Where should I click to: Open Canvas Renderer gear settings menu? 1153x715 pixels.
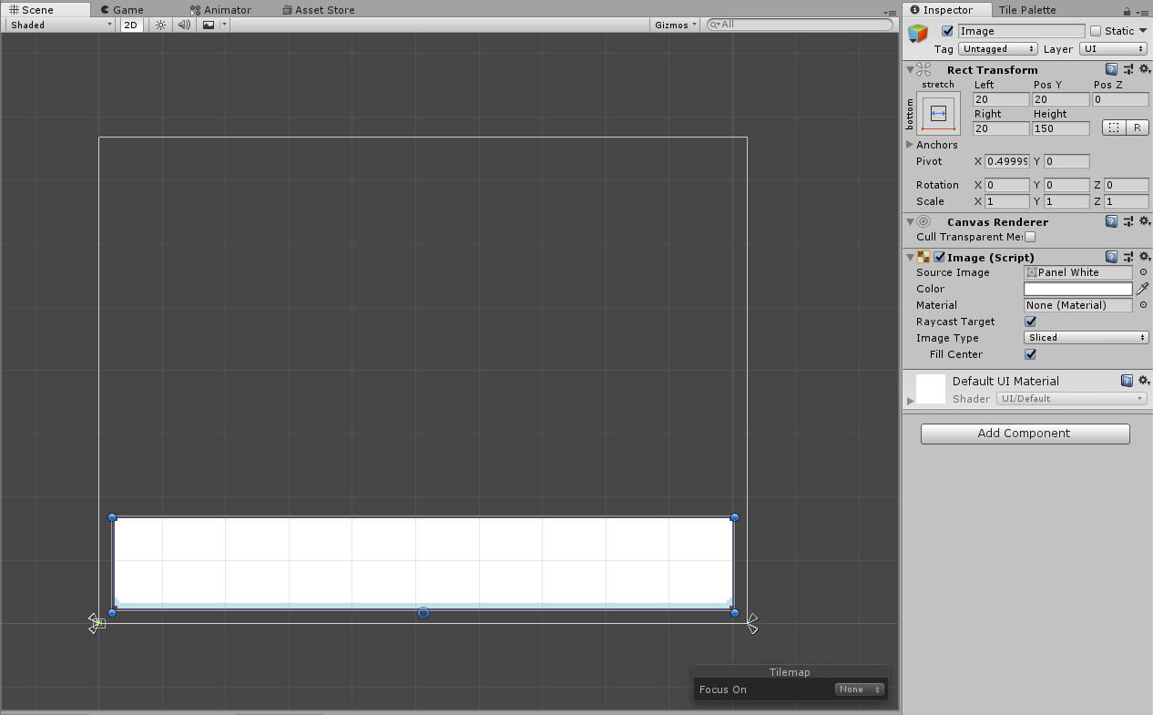[x=1145, y=221]
